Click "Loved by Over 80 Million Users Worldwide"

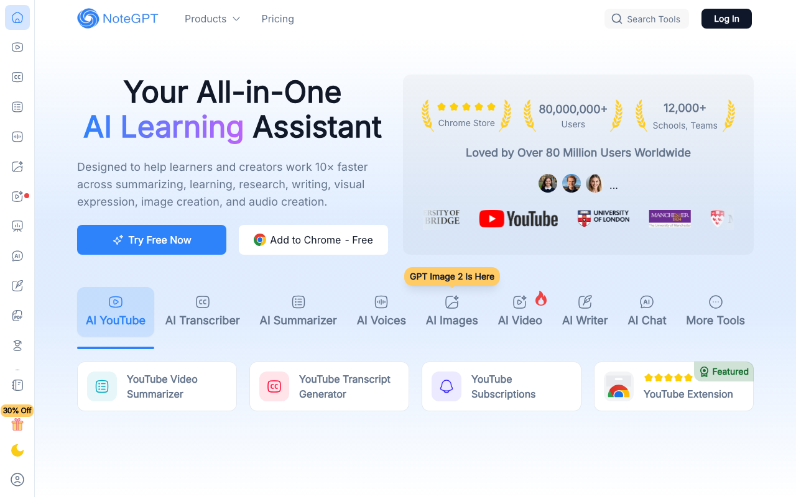[578, 153]
